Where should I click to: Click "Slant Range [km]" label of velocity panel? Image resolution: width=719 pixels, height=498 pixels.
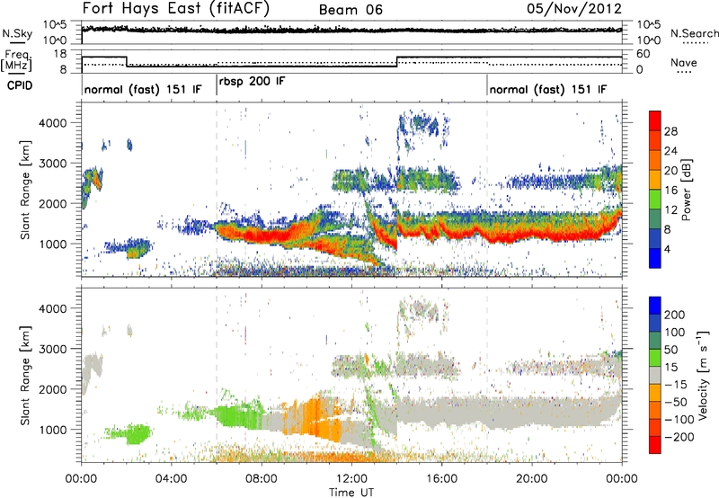click(x=25, y=376)
